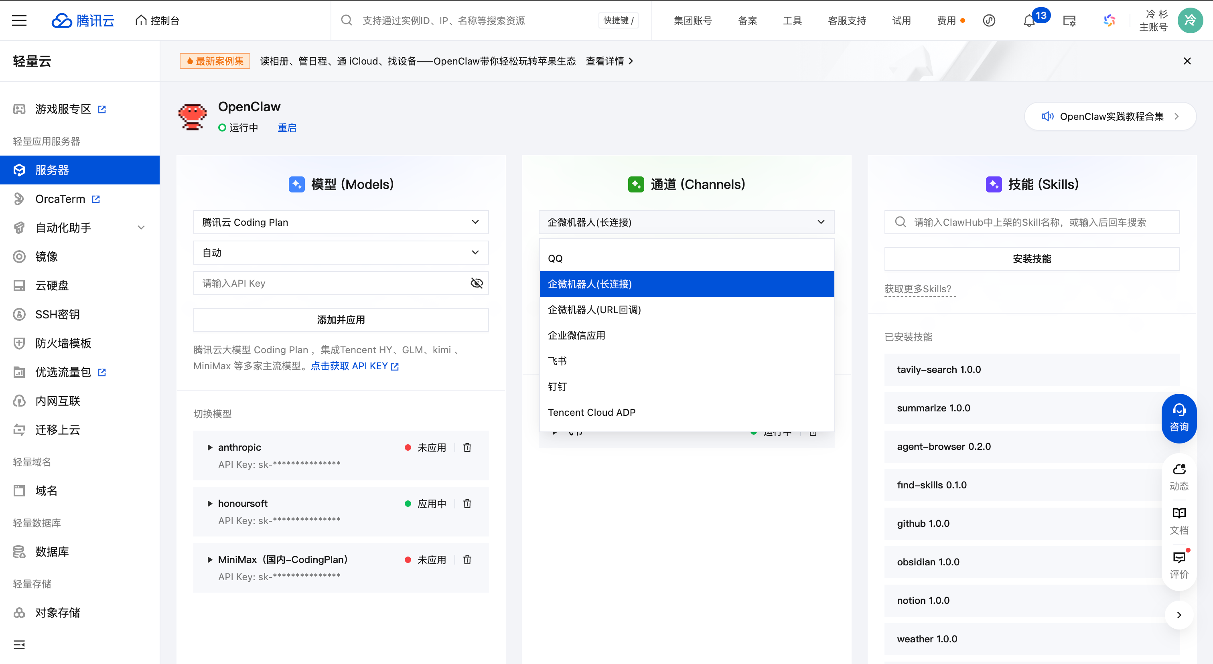Toggle API Key visibility with eye icon
The width and height of the screenshot is (1213, 664).
[x=477, y=283]
